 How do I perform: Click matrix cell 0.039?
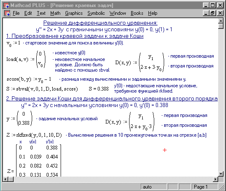point(36,156)
